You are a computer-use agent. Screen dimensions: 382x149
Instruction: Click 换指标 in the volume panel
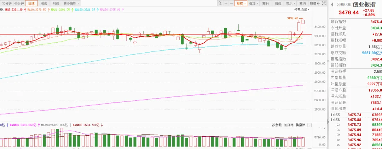[x=300, y=125]
